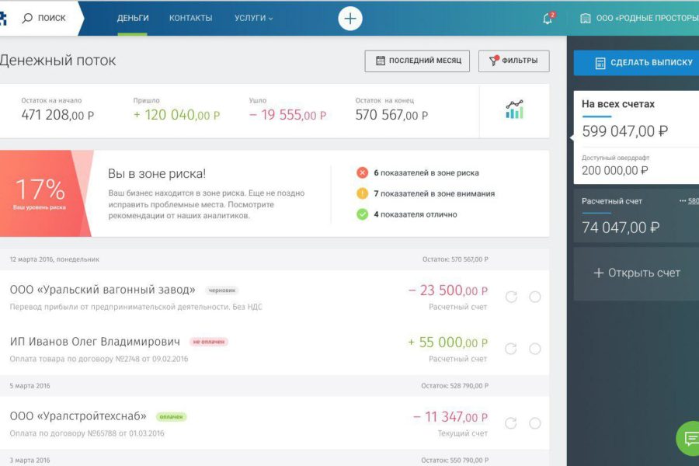This screenshot has height=466, width=699.
Task: Open the Фильтры button
Action: coord(513,61)
